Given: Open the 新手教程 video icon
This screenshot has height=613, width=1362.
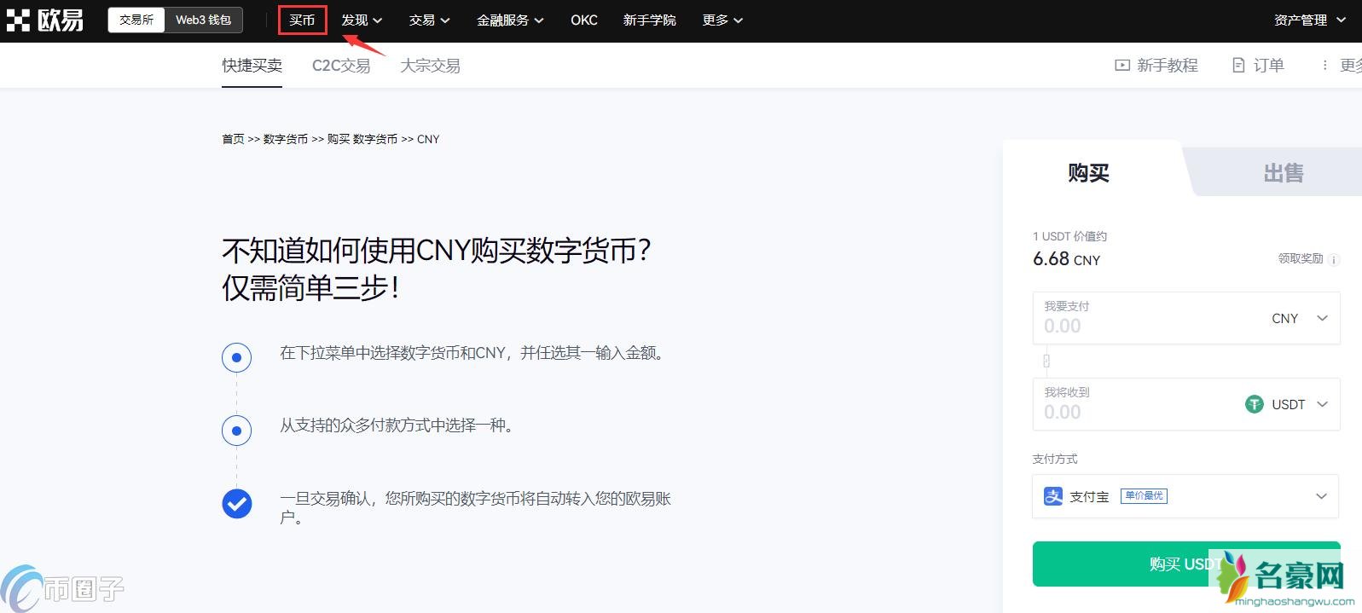Looking at the screenshot, I should coord(1122,66).
